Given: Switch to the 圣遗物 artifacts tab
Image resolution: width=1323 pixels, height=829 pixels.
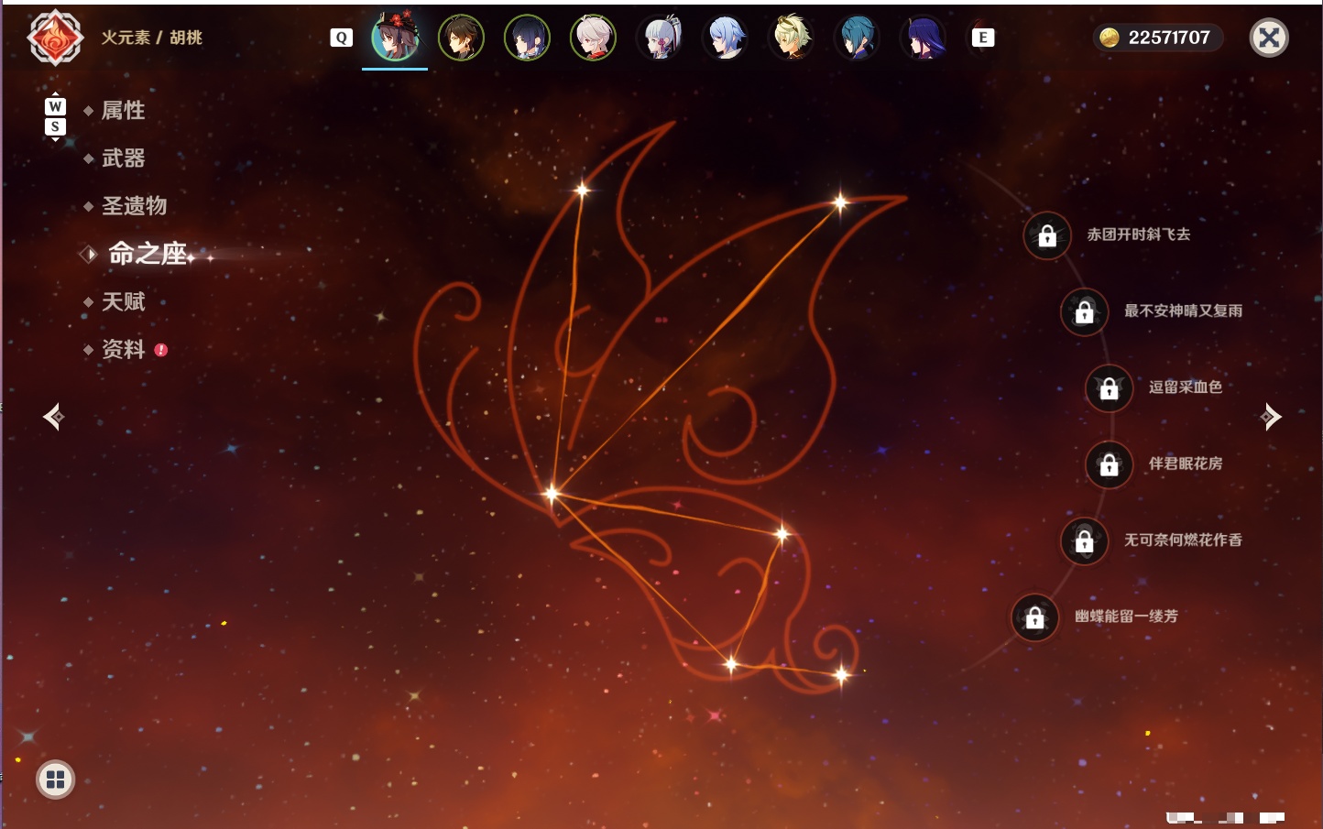Looking at the screenshot, I should click(134, 206).
